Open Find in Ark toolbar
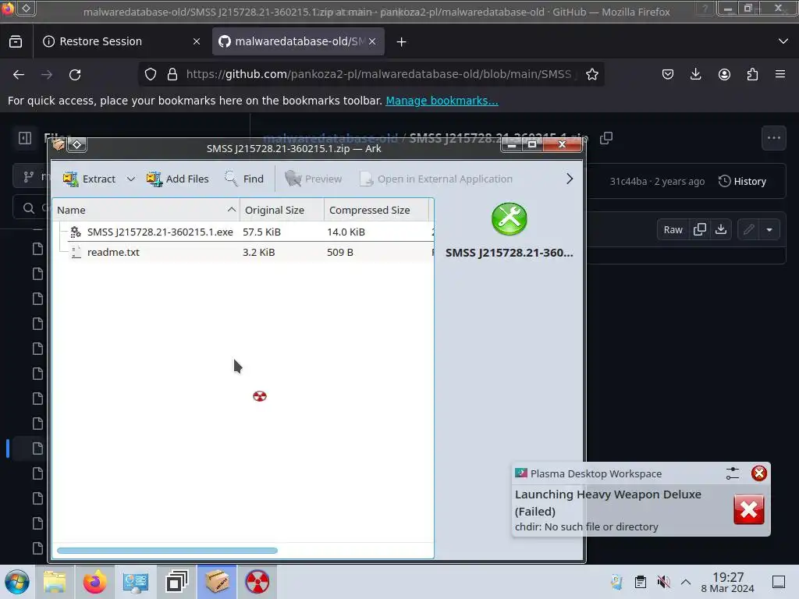Screen dimensions: 799x599 tap(244, 179)
